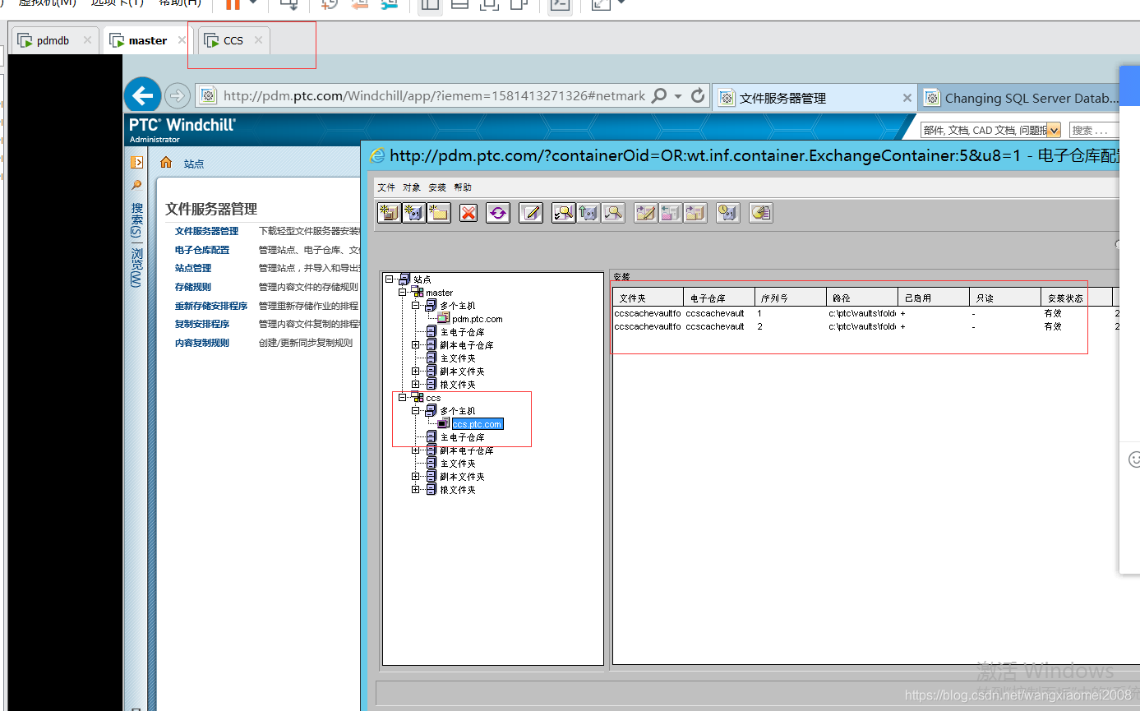This screenshot has height=711, width=1140.
Task: Click the folder with right arrow icon
Action: pos(695,213)
